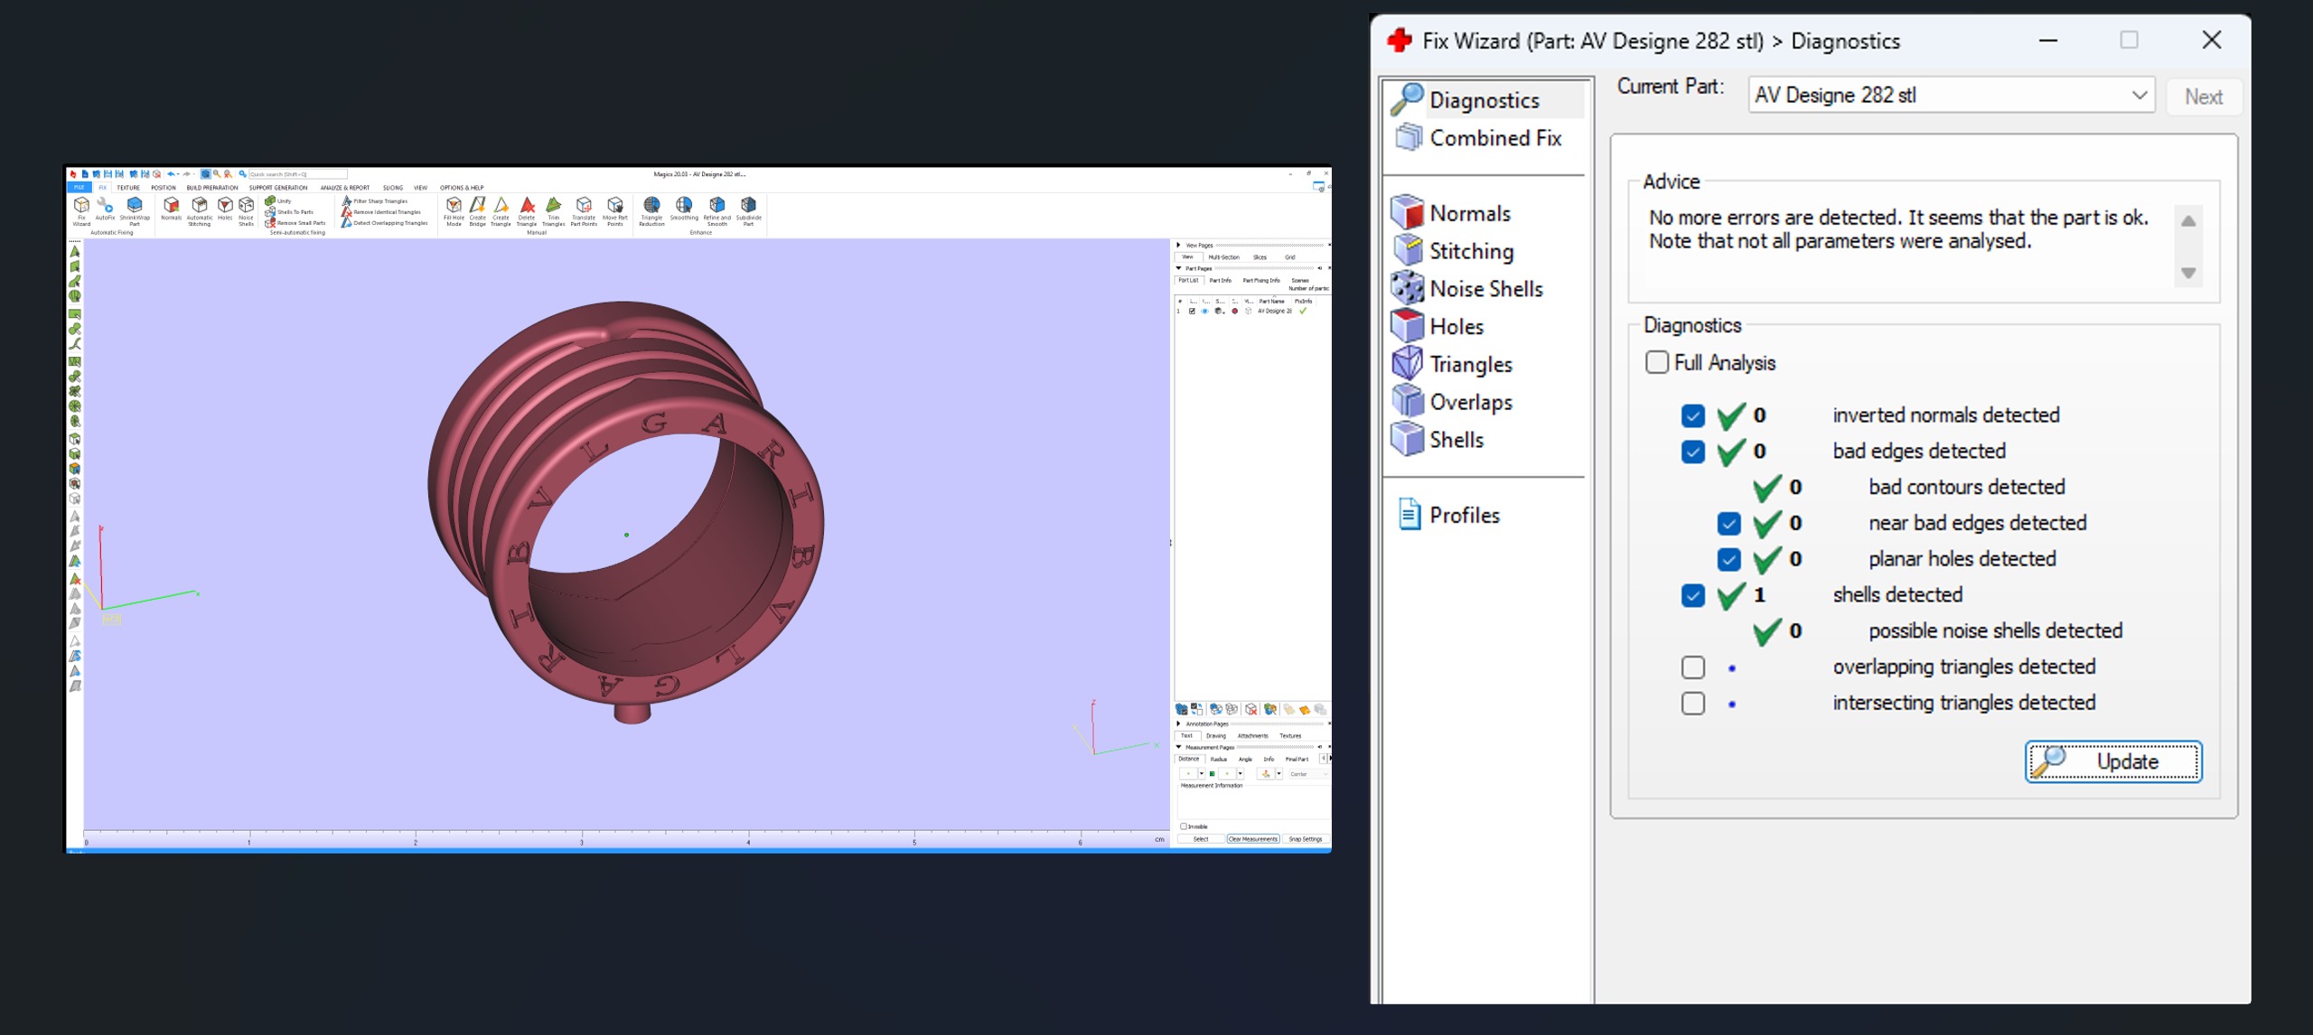Click Refine and Smooth tool
This screenshot has height=1035, width=2313.
pos(716,211)
